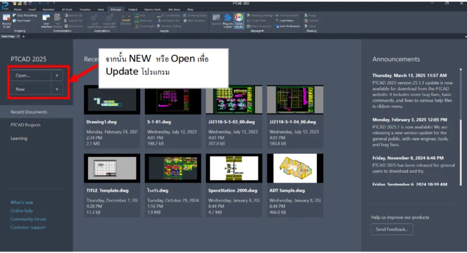
Task: Open the Customer support link
Action: tap(28, 228)
